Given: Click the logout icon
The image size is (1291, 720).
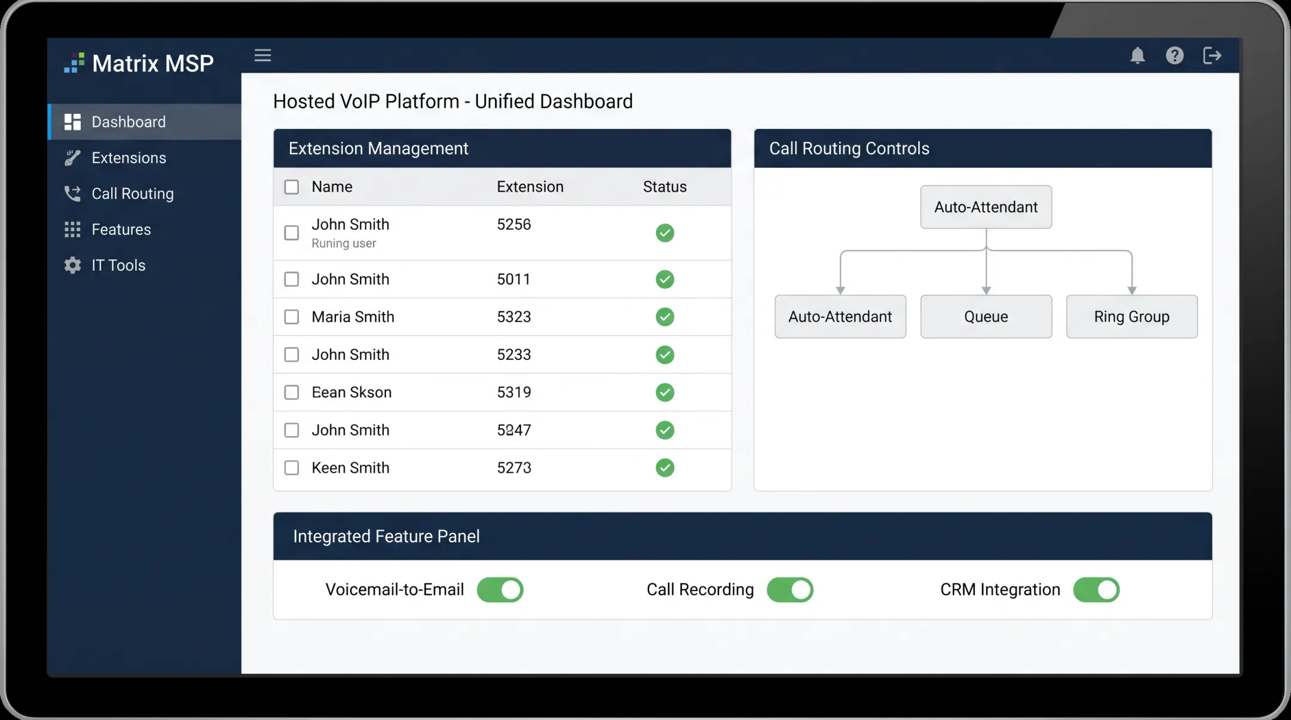Looking at the screenshot, I should click(x=1212, y=56).
